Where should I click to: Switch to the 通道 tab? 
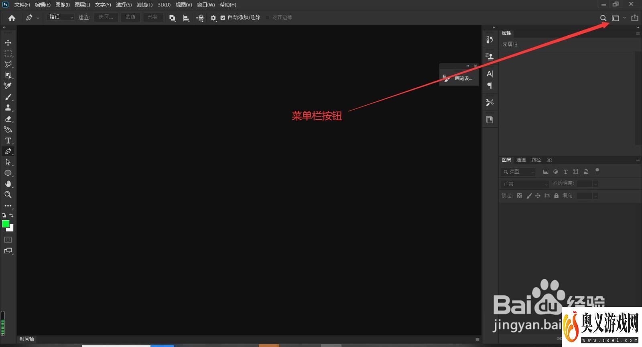point(521,160)
